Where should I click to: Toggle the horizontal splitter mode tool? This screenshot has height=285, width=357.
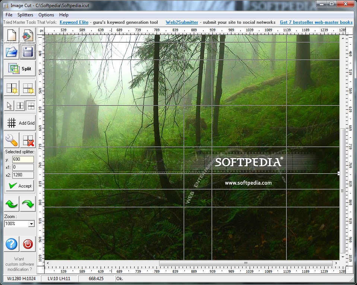31,106
